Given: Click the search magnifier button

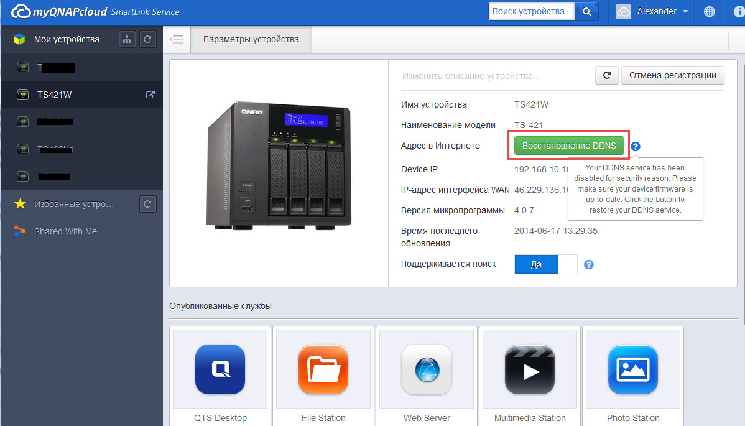Looking at the screenshot, I should 587,11.
